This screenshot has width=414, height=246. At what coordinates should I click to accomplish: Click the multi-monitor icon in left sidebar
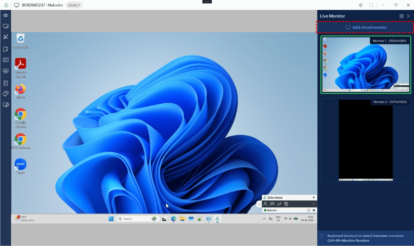click(6, 94)
